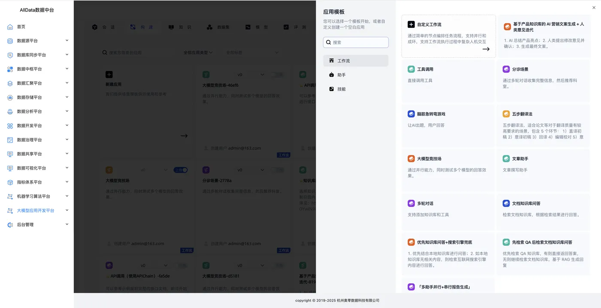
Task: Click the purple icon of 多轮对话
Action: click(411, 203)
